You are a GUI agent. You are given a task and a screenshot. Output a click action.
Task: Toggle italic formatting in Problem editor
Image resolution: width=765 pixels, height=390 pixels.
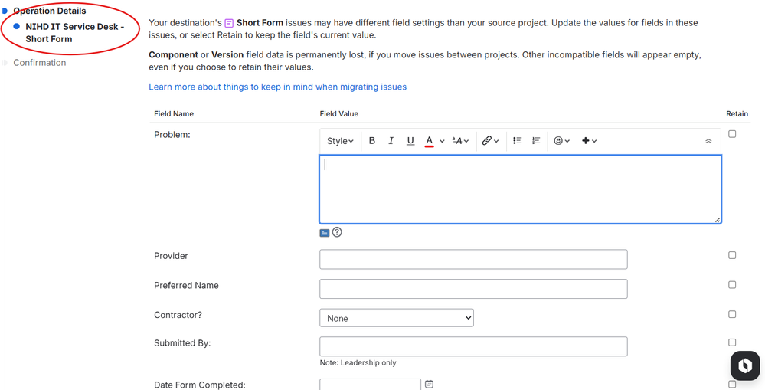391,140
